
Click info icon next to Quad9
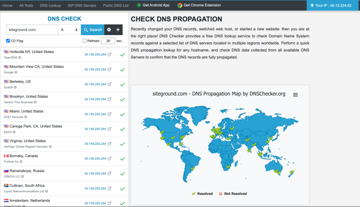point(15,87)
